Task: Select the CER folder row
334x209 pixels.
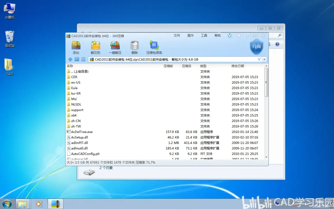Action: tap(165, 77)
